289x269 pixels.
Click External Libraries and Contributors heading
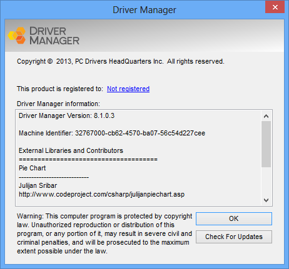point(71,150)
